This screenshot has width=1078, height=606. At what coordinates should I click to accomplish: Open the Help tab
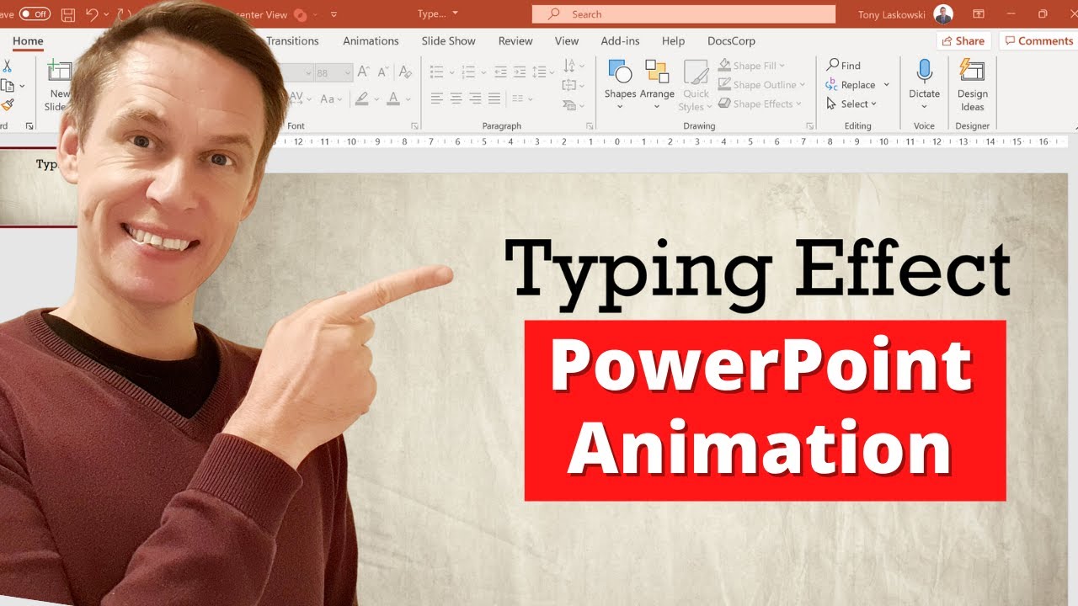pos(673,41)
